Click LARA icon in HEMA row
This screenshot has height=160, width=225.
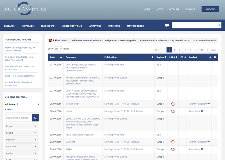(173, 111)
